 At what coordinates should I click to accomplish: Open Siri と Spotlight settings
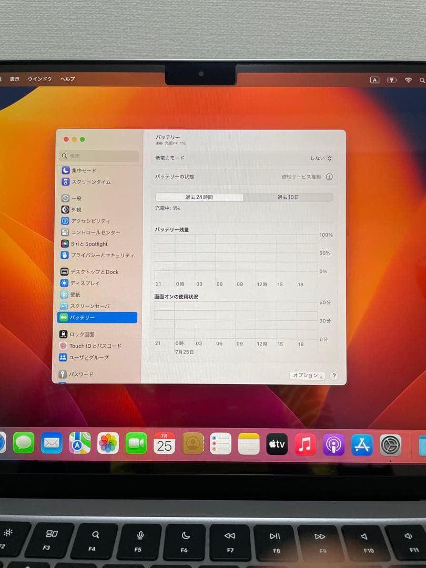pyautogui.click(x=89, y=244)
